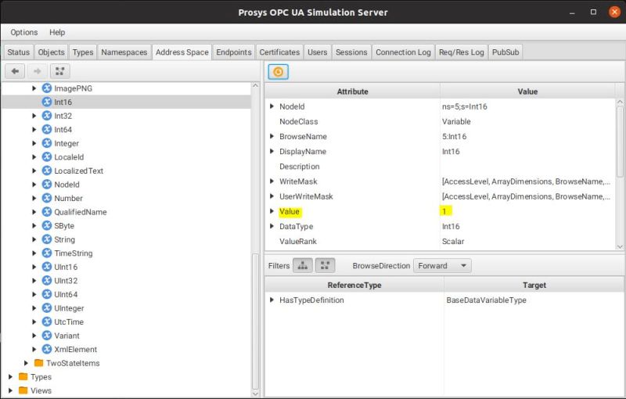626x399 pixels.
Task: Click the back navigation arrow button
Action: coord(15,71)
